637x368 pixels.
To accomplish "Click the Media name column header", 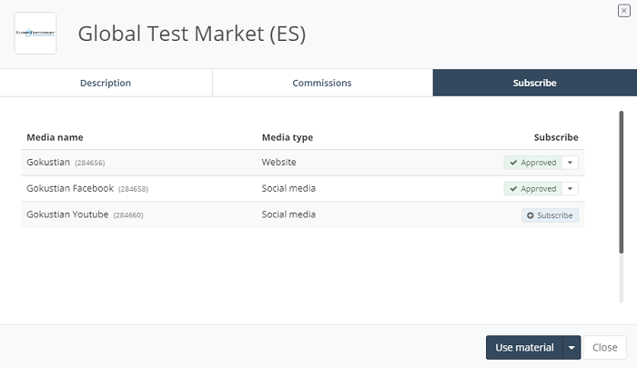I will tap(55, 137).
